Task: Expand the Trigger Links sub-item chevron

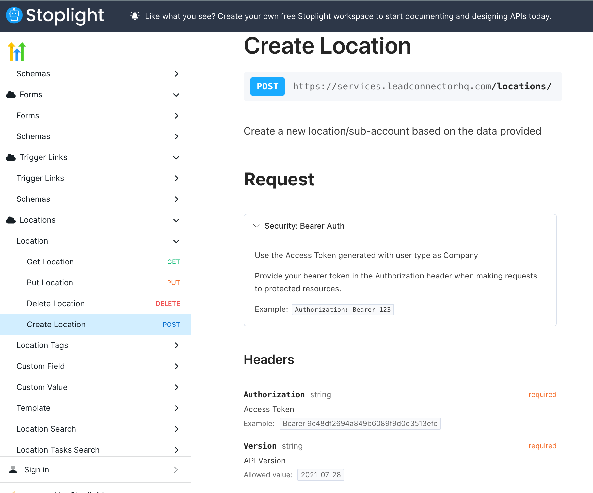Action: click(176, 178)
